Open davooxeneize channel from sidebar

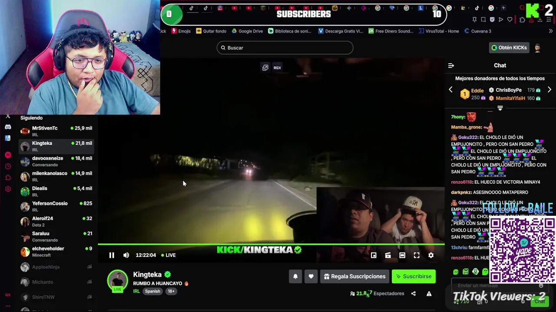56,161
